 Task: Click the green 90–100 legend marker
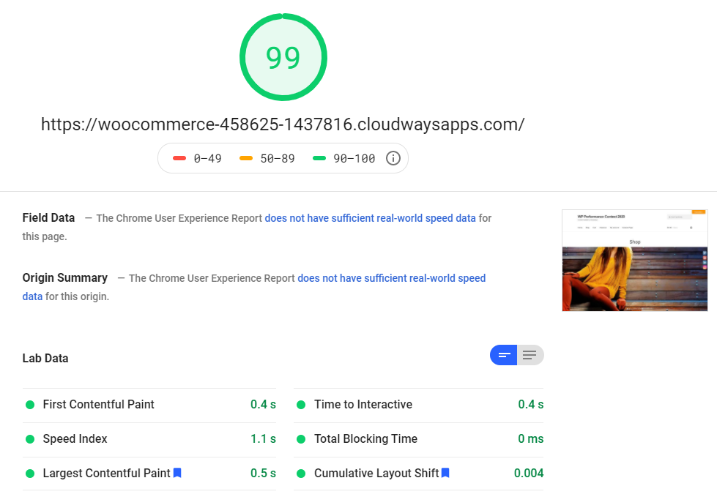(319, 159)
